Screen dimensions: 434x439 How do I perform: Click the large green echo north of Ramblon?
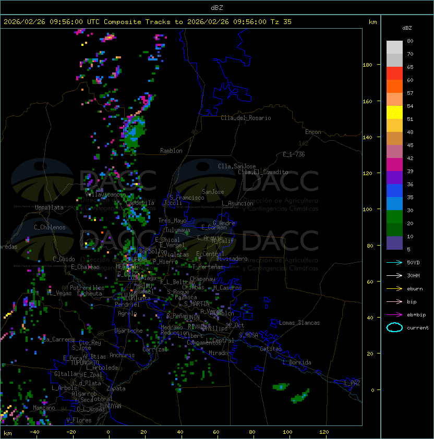[x=135, y=133]
